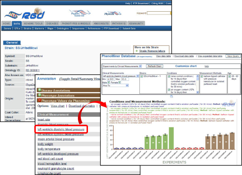This screenshot has height=175, width=242.
Task: Uncheck the SS/JrHsdMcwi - 1 strain checkbox
Action: (142, 76)
